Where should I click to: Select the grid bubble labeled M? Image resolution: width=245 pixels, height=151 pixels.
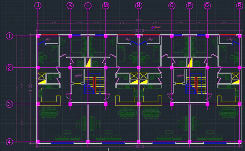click(x=106, y=5)
